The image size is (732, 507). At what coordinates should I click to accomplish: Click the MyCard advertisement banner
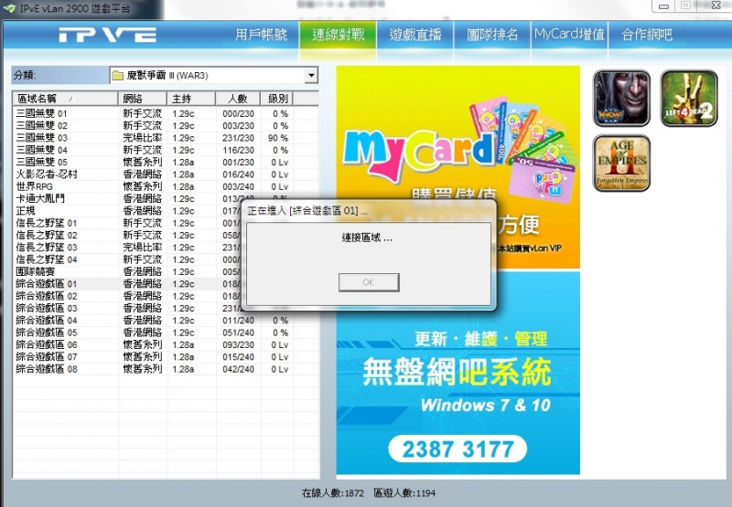458,167
